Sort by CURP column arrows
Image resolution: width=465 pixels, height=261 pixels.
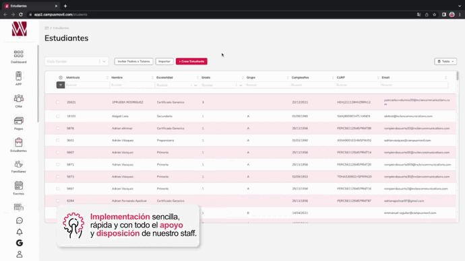pyautogui.click(x=378, y=77)
